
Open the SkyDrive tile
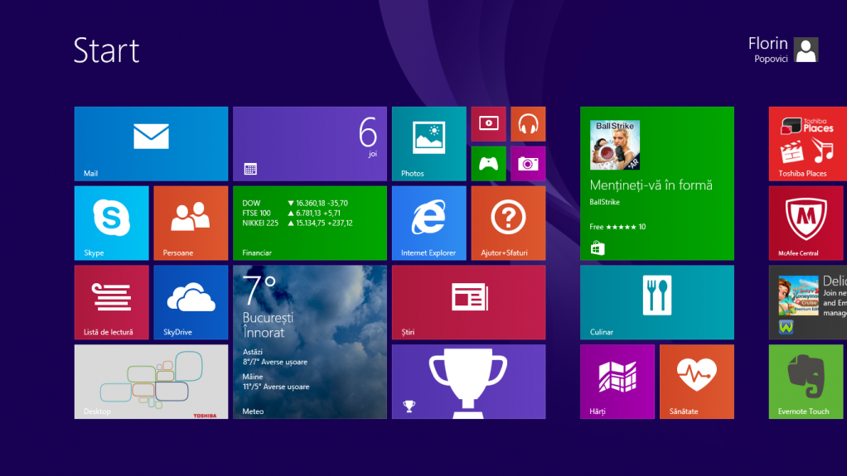click(x=191, y=302)
